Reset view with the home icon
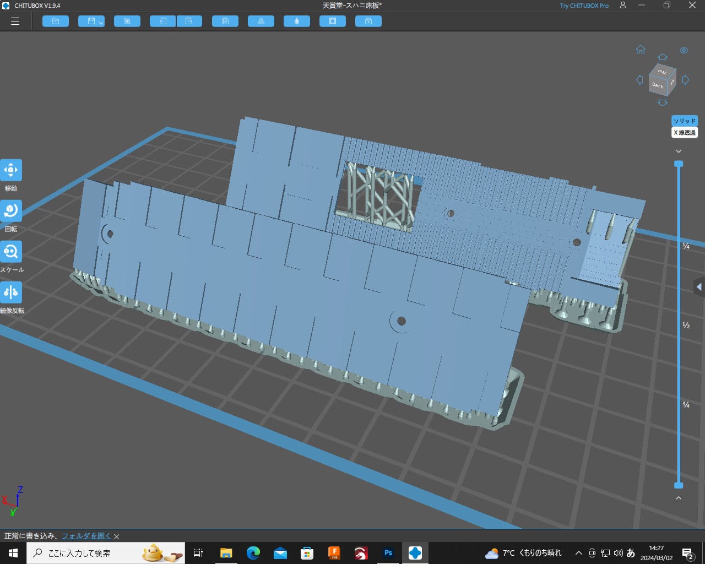 pyautogui.click(x=641, y=50)
